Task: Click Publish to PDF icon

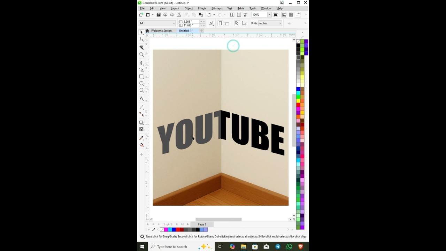Action: point(246,15)
